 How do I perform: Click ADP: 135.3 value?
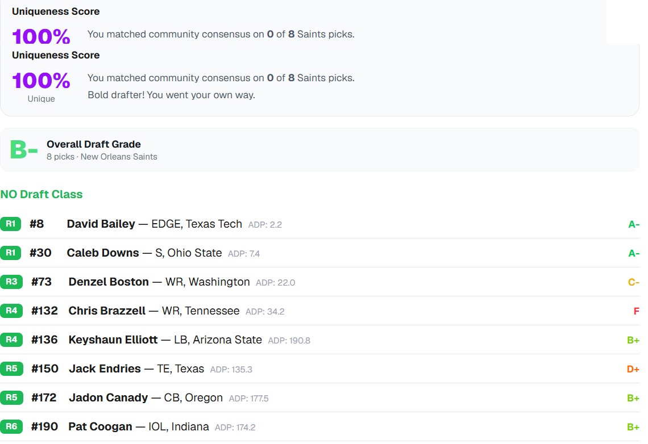[x=231, y=369]
